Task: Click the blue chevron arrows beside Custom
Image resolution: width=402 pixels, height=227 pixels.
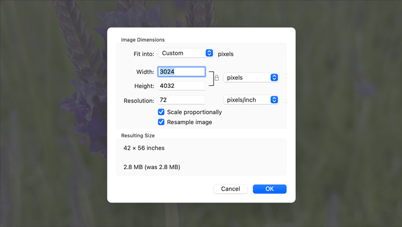Action: tap(209, 53)
